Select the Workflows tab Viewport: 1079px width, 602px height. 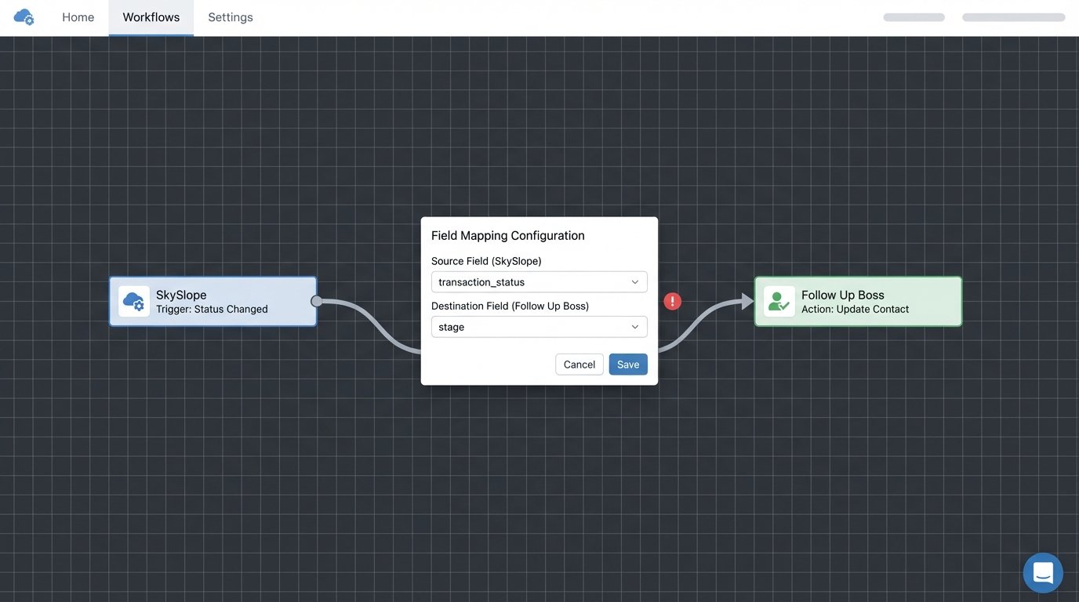point(151,17)
